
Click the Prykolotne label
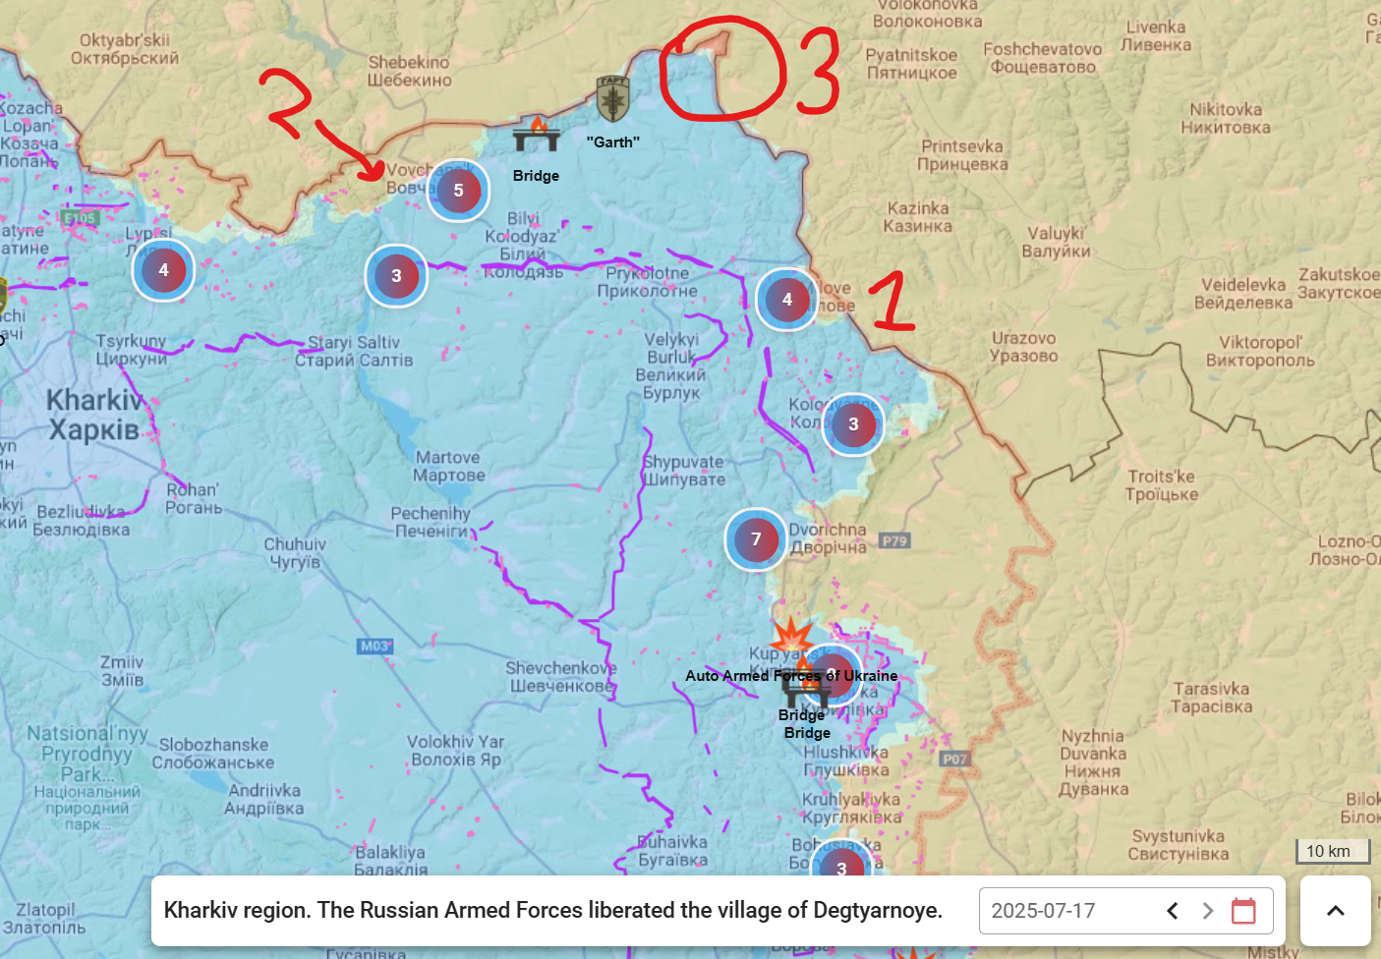pos(648,282)
